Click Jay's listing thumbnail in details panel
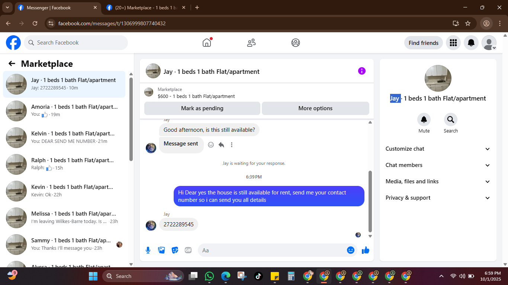The height and width of the screenshot is (285, 508). point(438,78)
